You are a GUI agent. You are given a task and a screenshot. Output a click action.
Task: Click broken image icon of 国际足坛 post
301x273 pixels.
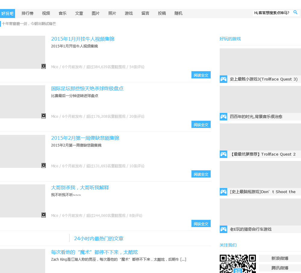[x=44, y=116]
